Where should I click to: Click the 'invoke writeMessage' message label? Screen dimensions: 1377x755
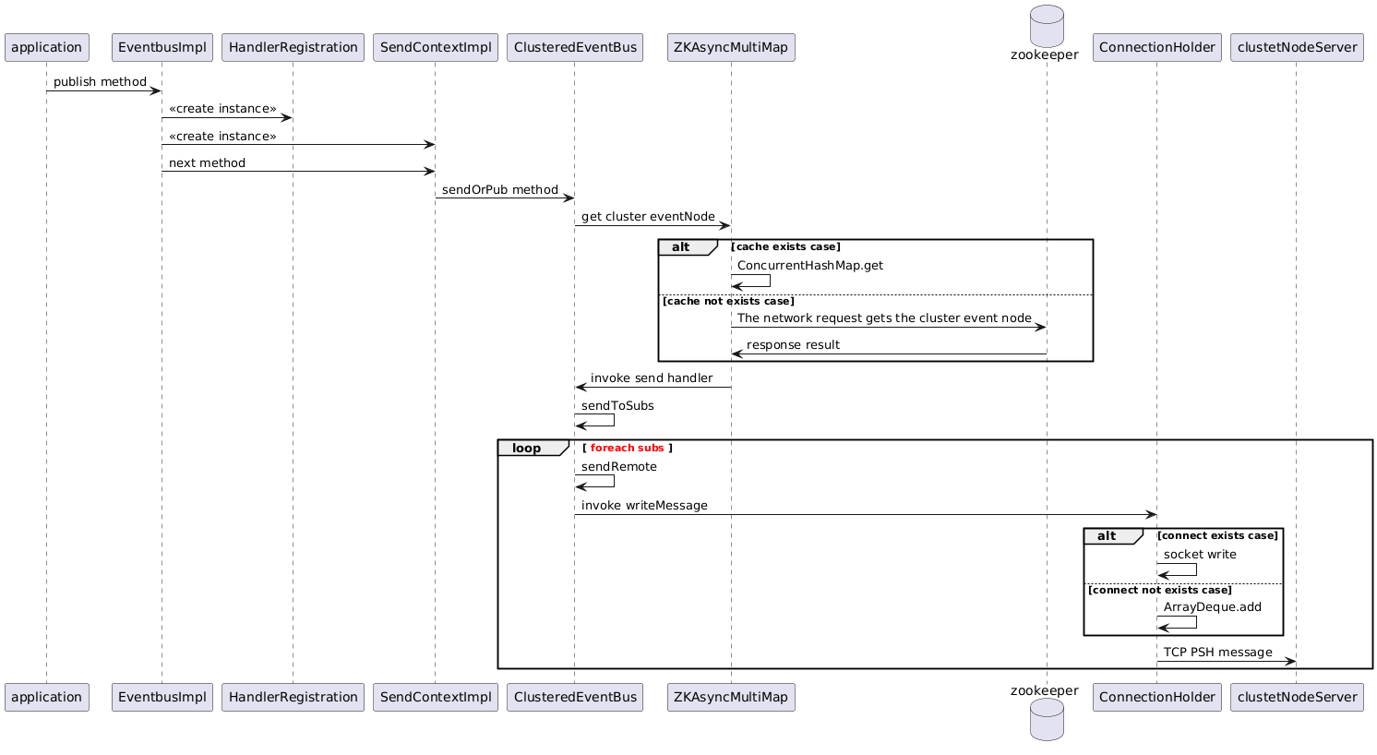644,506
